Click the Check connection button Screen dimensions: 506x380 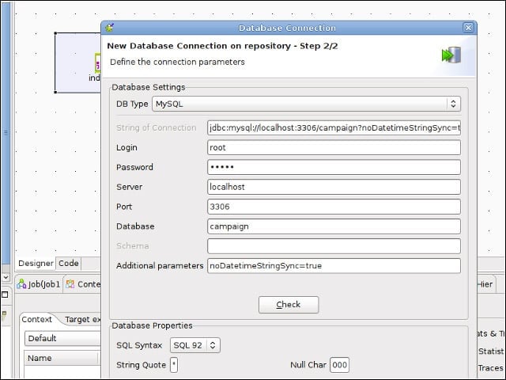pyautogui.click(x=288, y=304)
